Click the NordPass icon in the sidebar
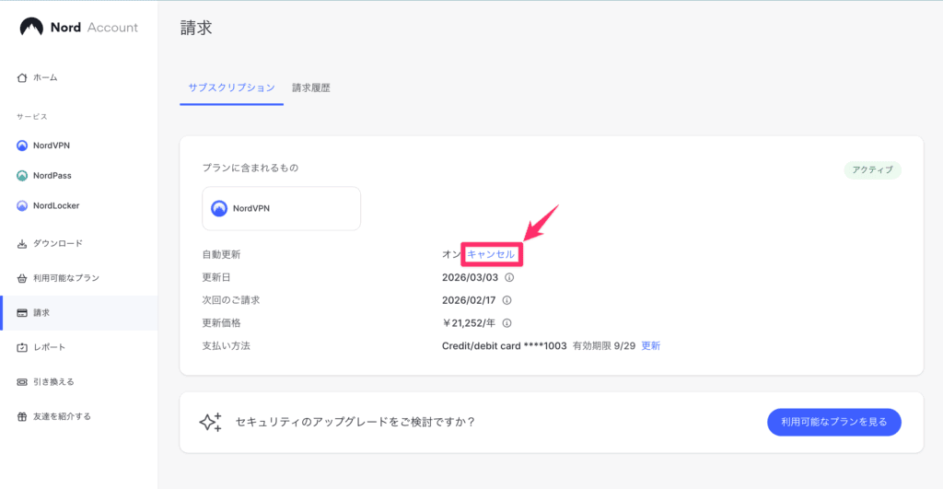The image size is (943, 489). point(22,176)
